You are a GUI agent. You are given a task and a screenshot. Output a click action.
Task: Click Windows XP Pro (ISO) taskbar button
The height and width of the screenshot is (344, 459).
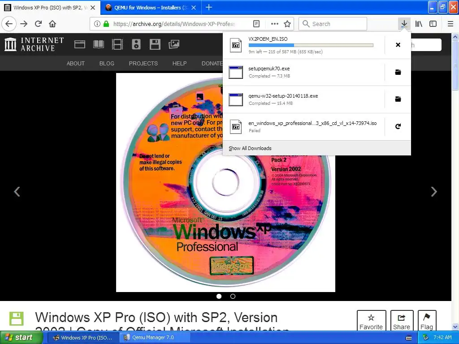[x=83, y=338]
